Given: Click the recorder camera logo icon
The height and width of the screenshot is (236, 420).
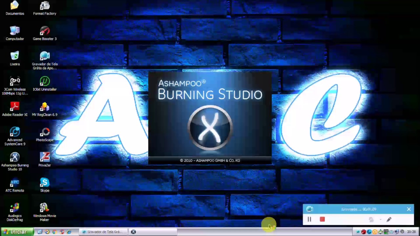Looking at the screenshot, I should pyautogui.click(x=309, y=209).
